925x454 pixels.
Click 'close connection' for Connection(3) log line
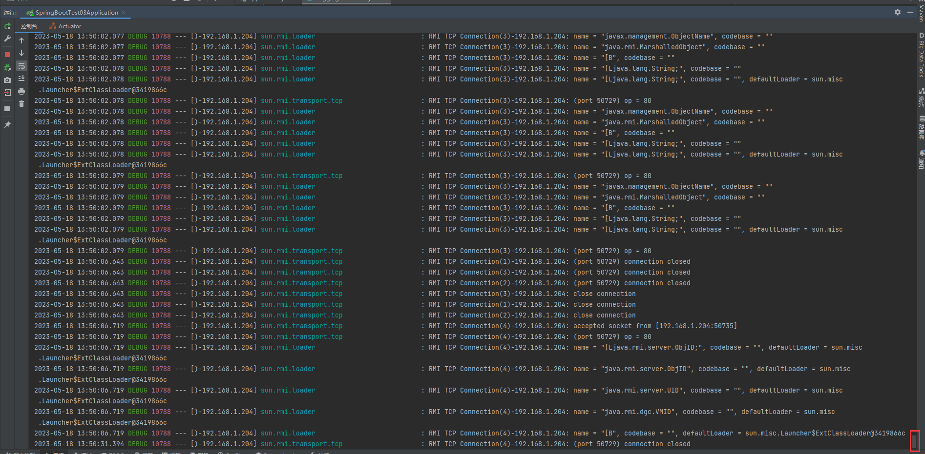[x=604, y=294]
